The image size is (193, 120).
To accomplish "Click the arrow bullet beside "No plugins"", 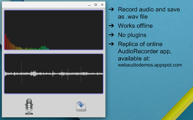I will [x=111, y=35].
